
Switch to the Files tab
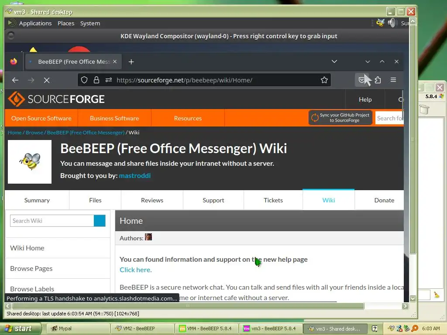[x=95, y=200]
